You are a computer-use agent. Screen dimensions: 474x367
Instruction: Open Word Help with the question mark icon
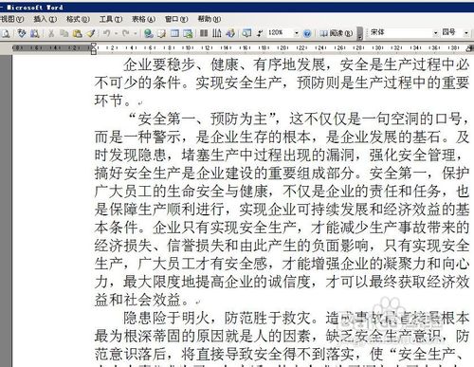tap(307, 33)
